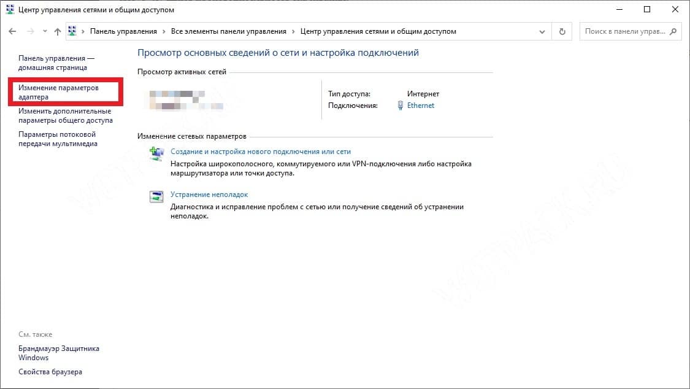Click the magnifier icon in the search box
This screenshot has width=690, height=389.
point(673,31)
